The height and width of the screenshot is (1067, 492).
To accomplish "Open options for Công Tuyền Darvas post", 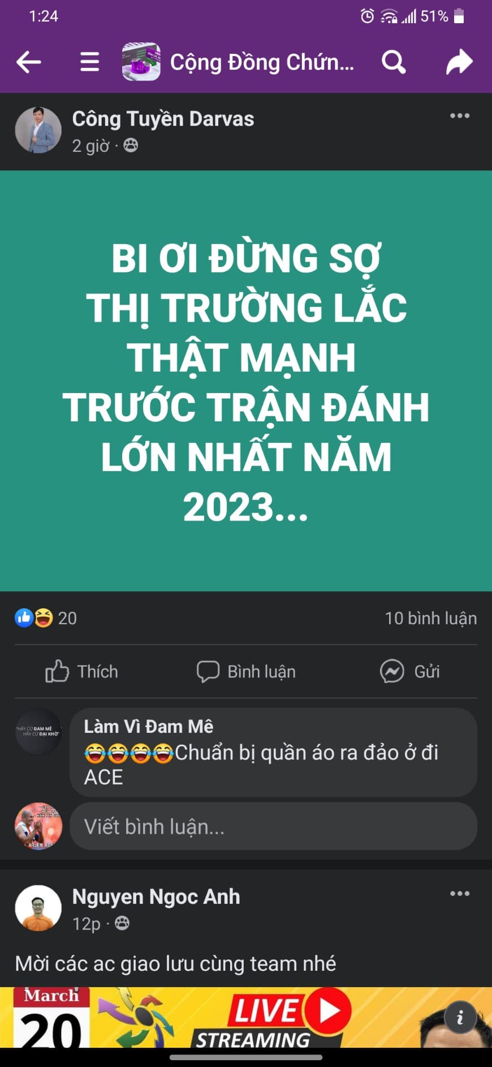I will [460, 116].
